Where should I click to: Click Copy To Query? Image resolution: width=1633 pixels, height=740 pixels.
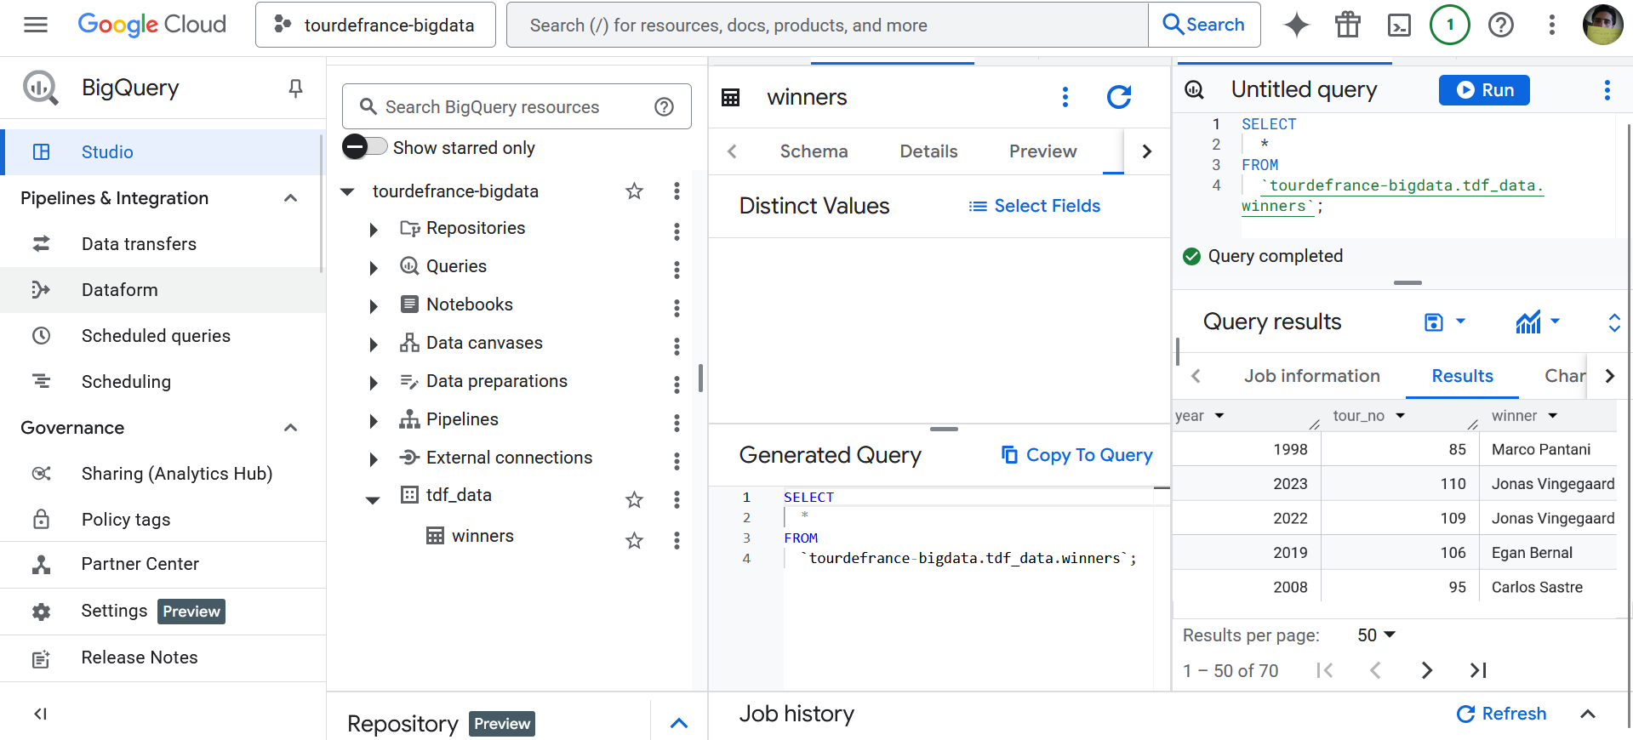1076,455
